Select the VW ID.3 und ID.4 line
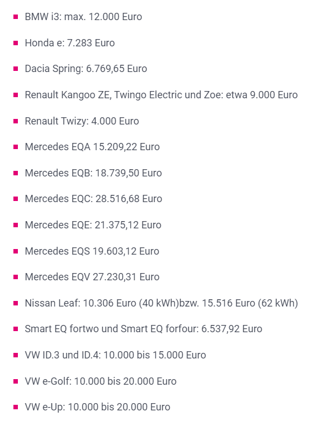 [115, 355]
